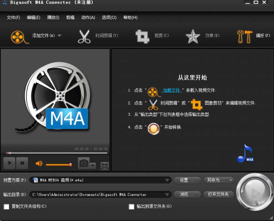Click the Stop button in preview

22,163
